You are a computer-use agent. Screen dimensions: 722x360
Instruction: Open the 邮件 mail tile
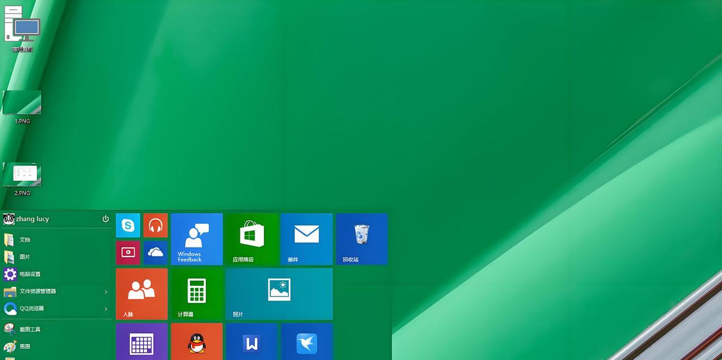coord(307,239)
